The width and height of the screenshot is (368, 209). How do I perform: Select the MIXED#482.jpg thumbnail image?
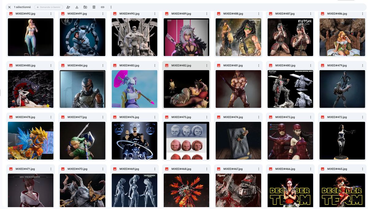tap(186, 89)
